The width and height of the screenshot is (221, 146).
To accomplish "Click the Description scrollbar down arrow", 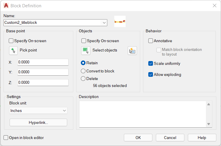I will [209, 124].
